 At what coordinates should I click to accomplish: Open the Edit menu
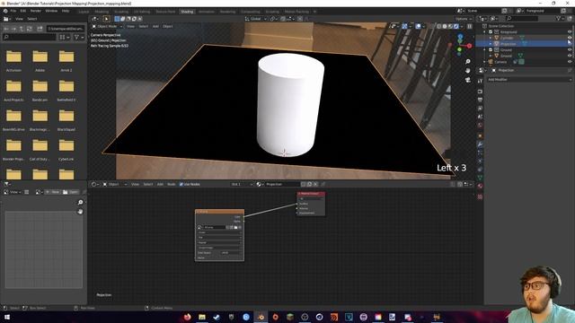23,11
